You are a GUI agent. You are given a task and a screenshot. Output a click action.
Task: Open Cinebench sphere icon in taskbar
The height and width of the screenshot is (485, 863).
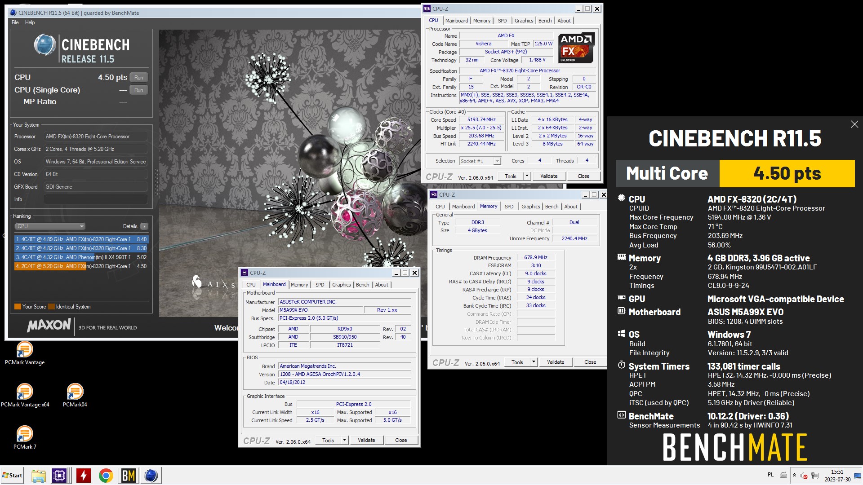click(151, 476)
